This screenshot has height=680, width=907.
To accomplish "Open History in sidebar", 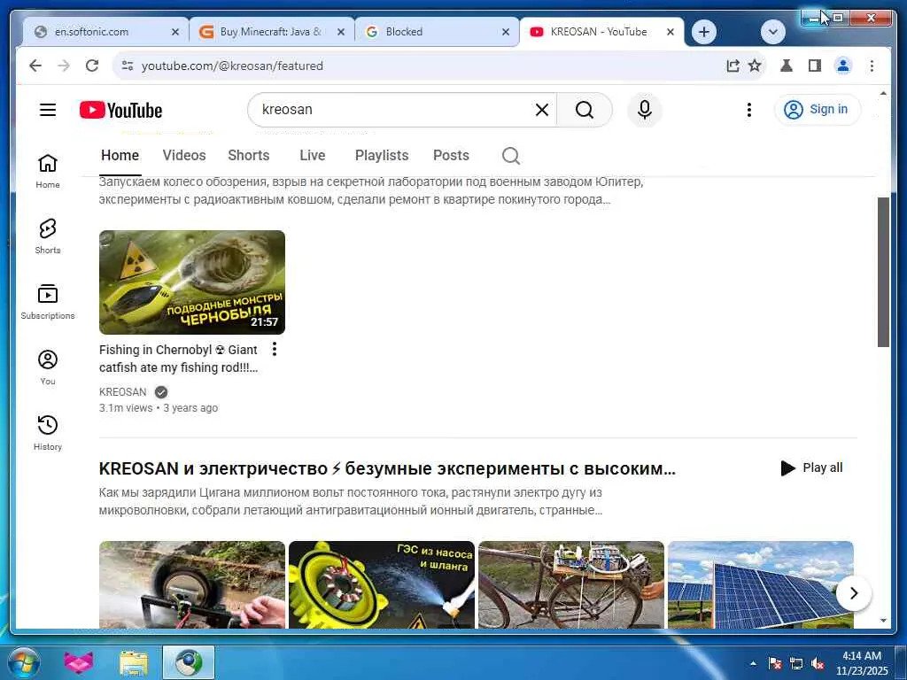I will pos(48,432).
